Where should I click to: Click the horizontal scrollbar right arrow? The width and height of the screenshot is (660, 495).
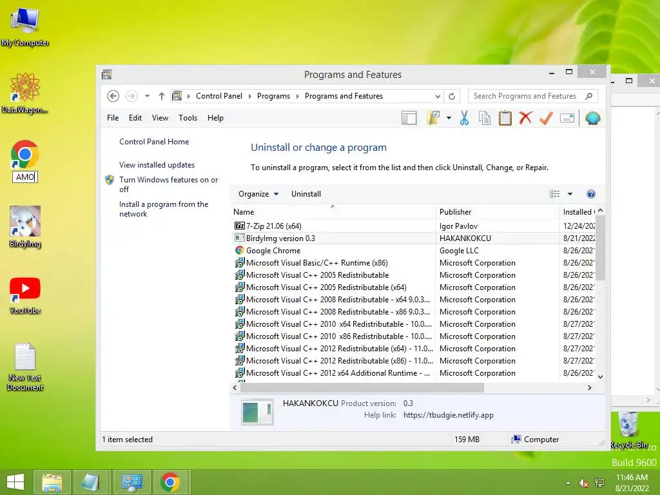tap(590, 387)
